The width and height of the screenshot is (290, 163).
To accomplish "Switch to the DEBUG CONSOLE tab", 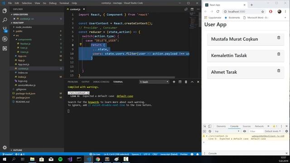I will pos(101,81).
